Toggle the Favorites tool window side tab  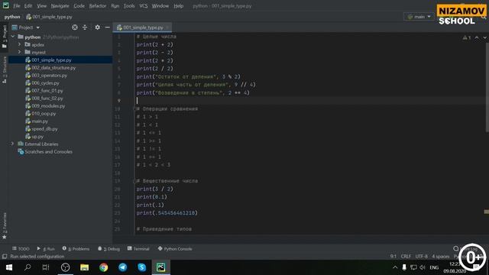pyautogui.click(x=5, y=226)
